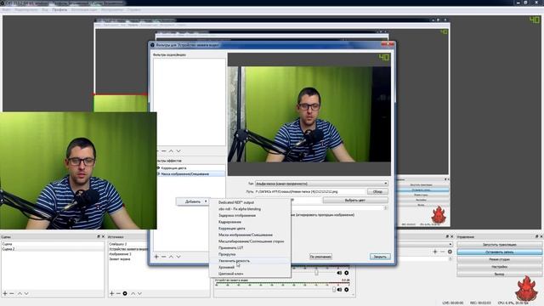Remove selected effect filter with minus icon
This screenshot has width=544, height=306.
[163, 257]
